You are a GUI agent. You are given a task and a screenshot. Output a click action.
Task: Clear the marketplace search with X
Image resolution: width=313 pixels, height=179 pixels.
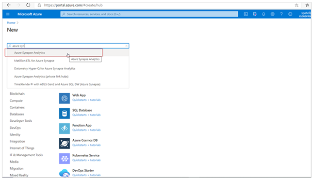click(x=126, y=46)
